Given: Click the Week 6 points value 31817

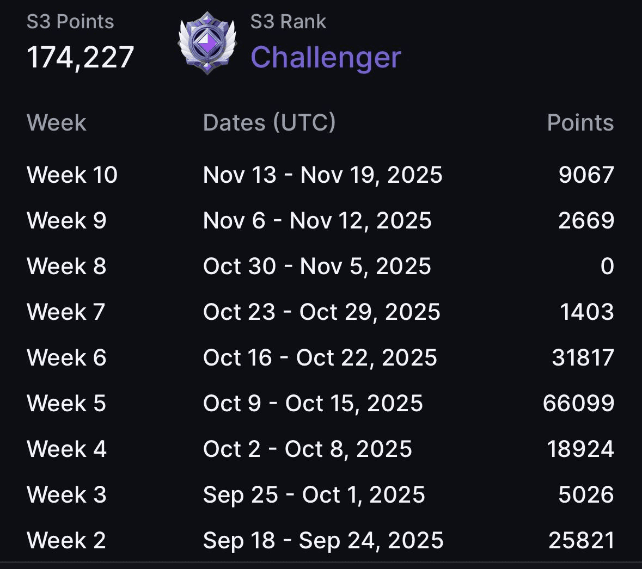Looking at the screenshot, I should (583, 358).
